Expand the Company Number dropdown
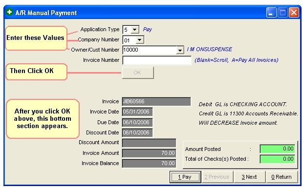The height and width of the screenshot is (188, 303). point(139,40)
